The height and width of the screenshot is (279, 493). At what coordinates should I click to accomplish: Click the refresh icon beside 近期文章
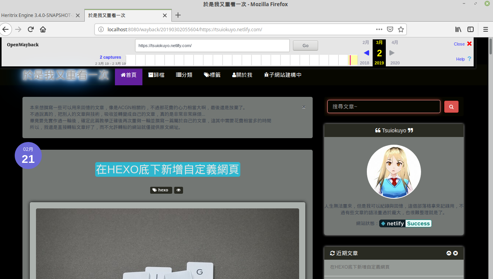tap(332, 253)
